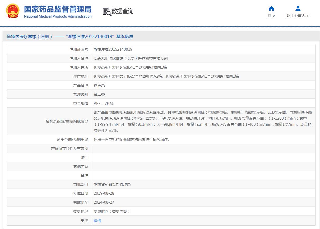
Task: Click the 有效期至 label
Action: point(81,202)
